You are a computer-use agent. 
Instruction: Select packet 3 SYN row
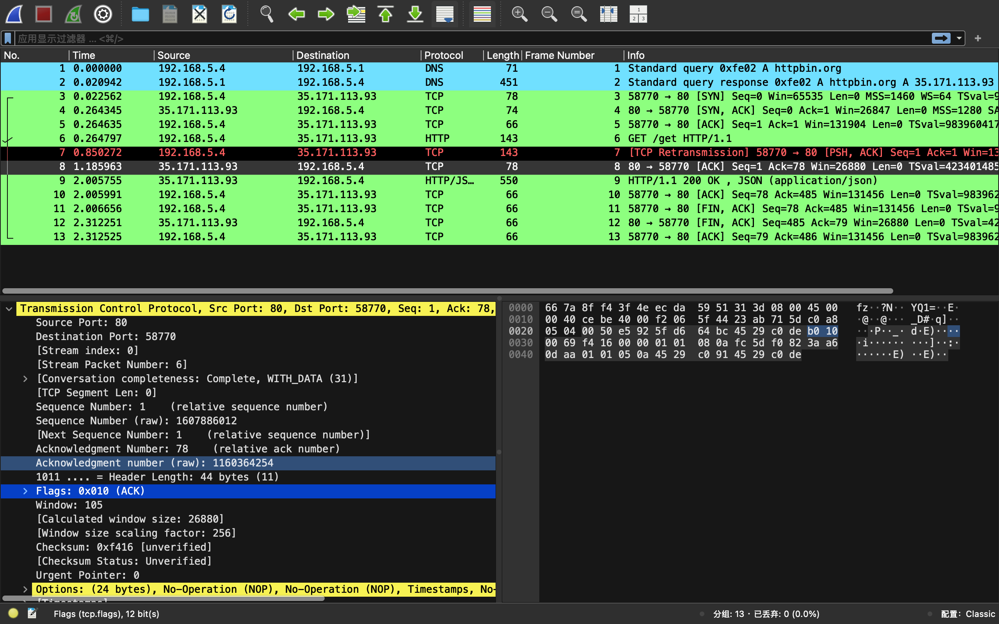(x=499, y=97)
